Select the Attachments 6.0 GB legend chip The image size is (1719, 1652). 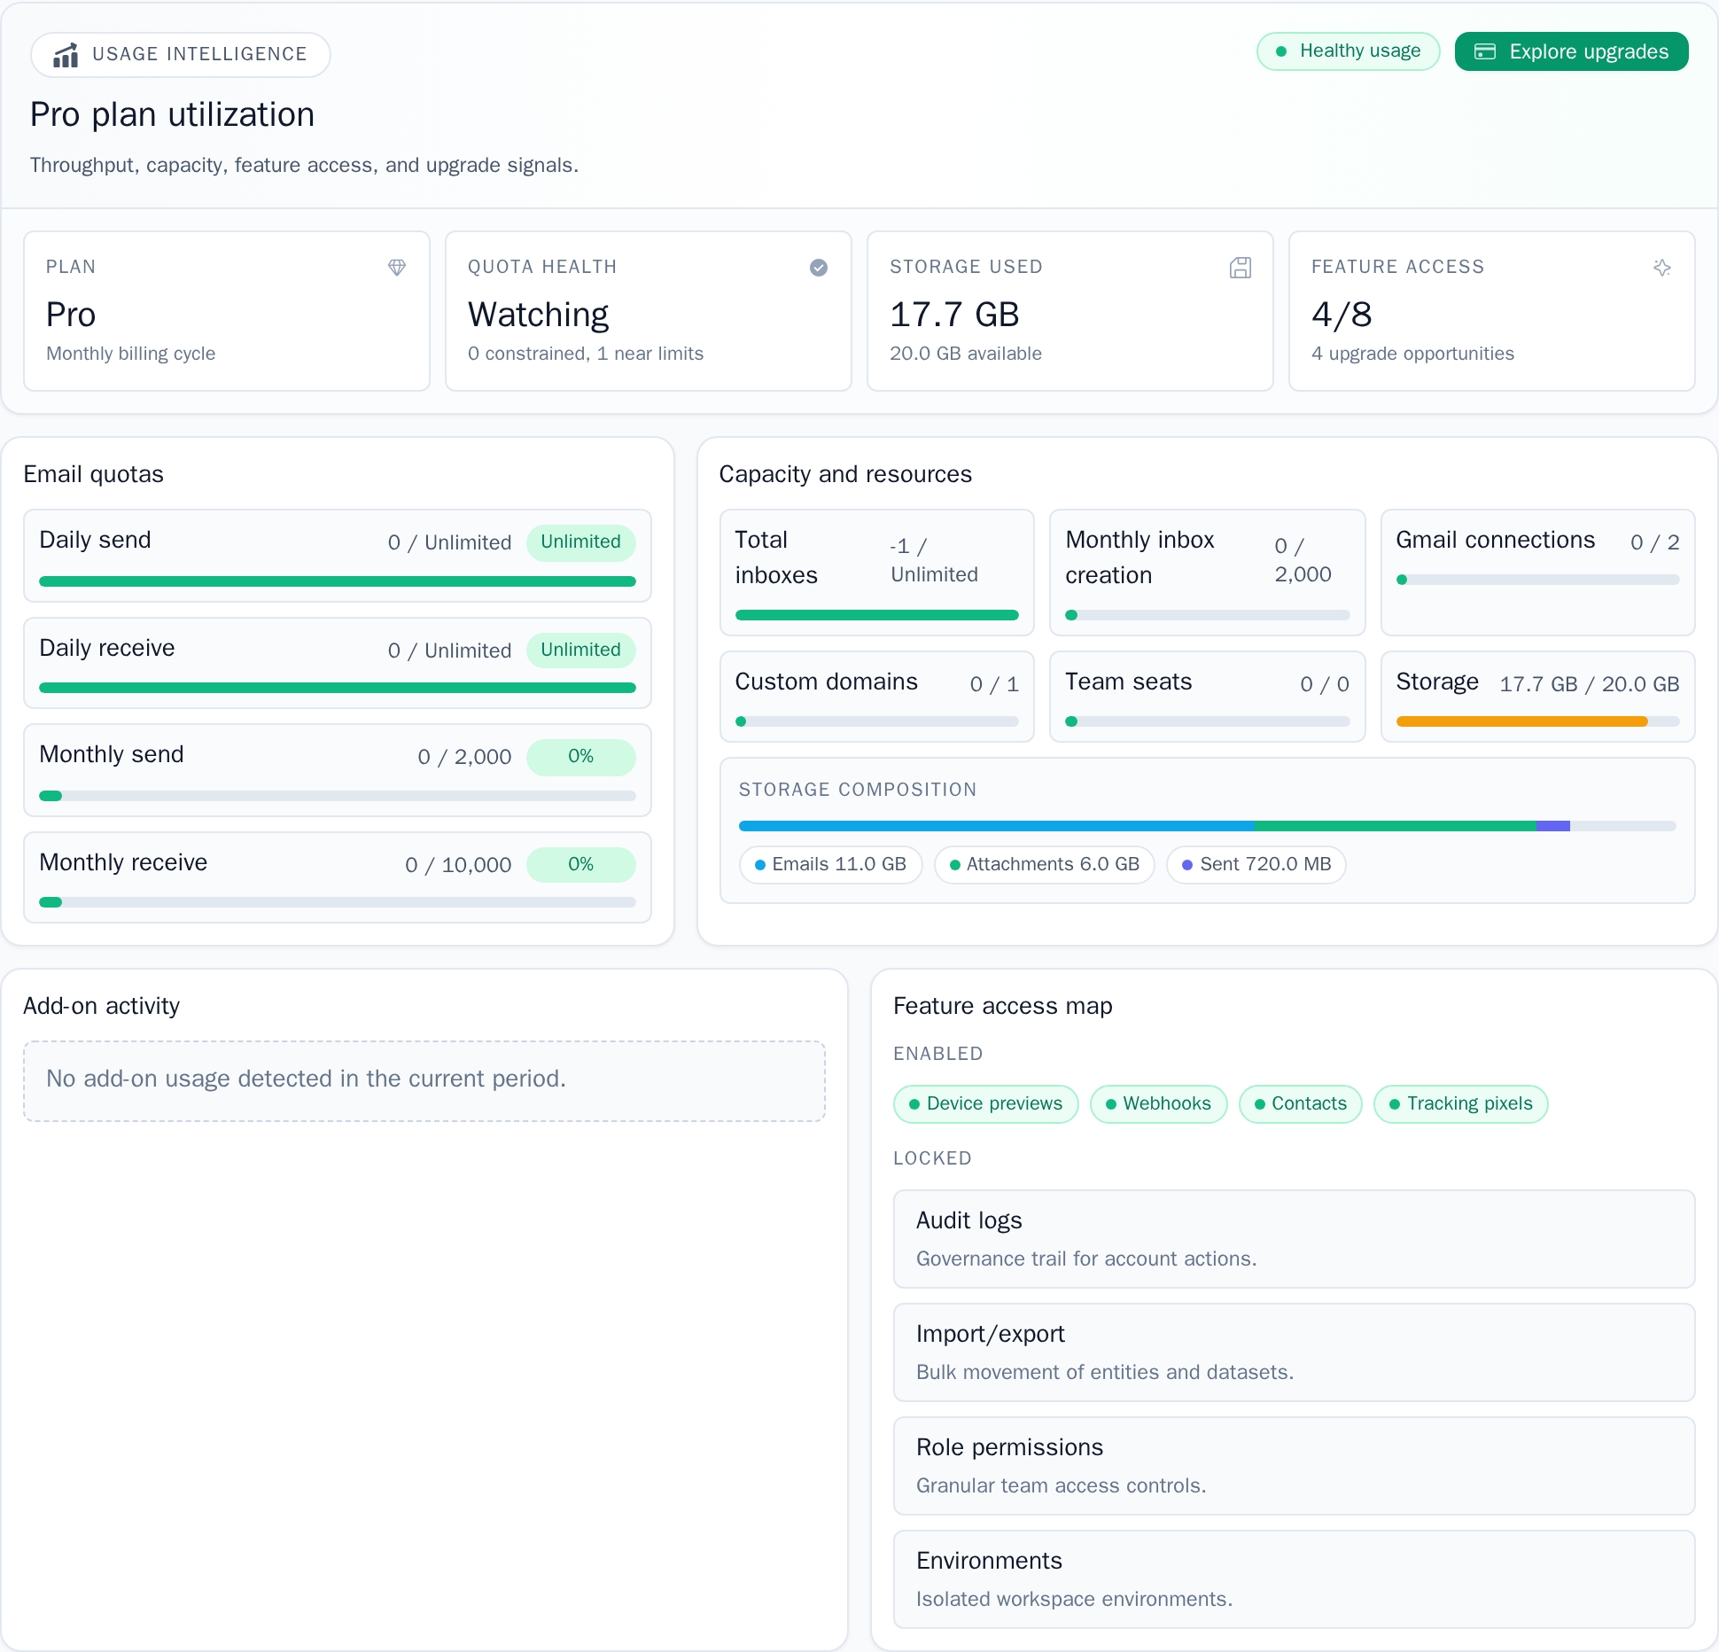(x=1043, y=865)
